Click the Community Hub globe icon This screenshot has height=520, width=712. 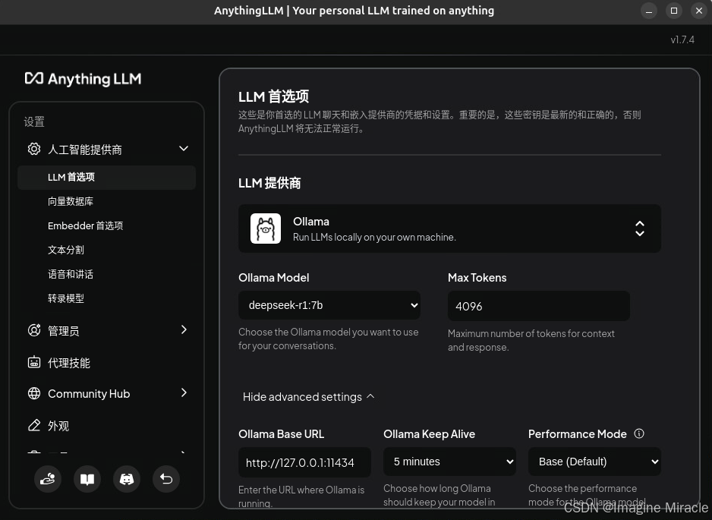[x=34, y=393]
